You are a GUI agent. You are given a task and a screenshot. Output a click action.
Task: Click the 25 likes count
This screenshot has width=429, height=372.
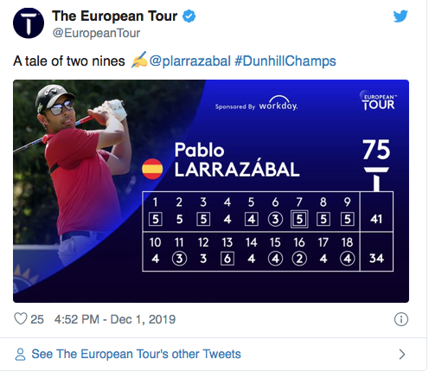click(x=37, y=319)
